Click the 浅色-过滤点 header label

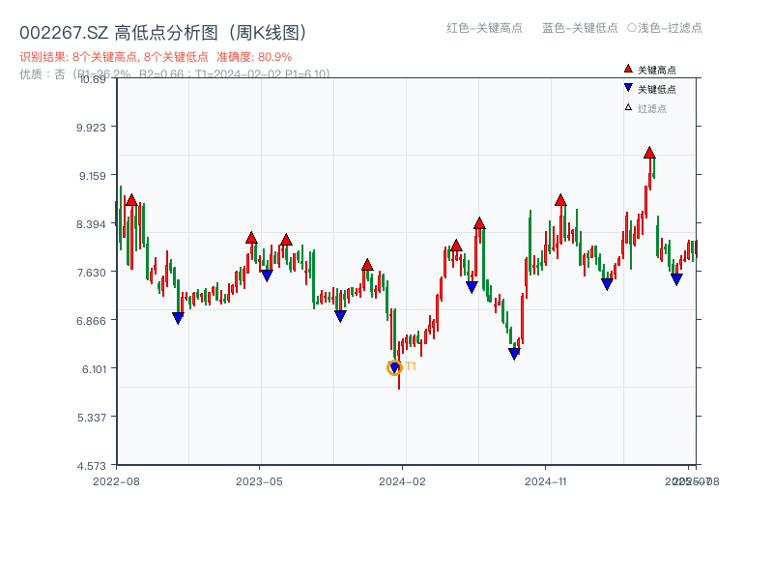pyautogui.click(x=670, y=28)
